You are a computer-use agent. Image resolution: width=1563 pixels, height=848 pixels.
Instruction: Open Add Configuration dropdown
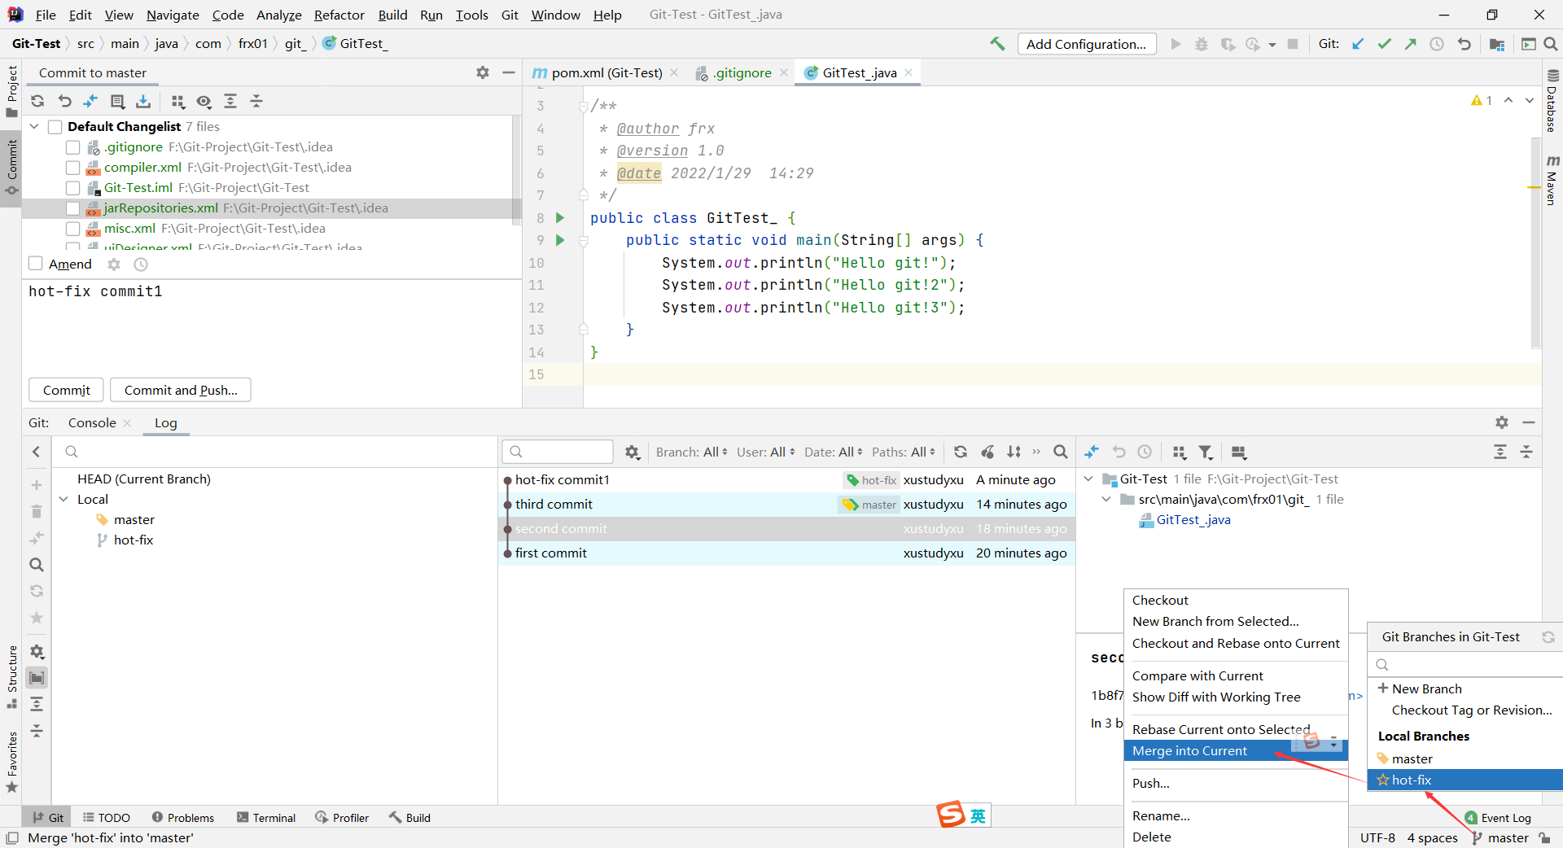[x=1087, y=44]
